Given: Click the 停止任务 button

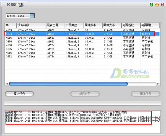Looking at the screenshot, I should (x=19, y=94).
